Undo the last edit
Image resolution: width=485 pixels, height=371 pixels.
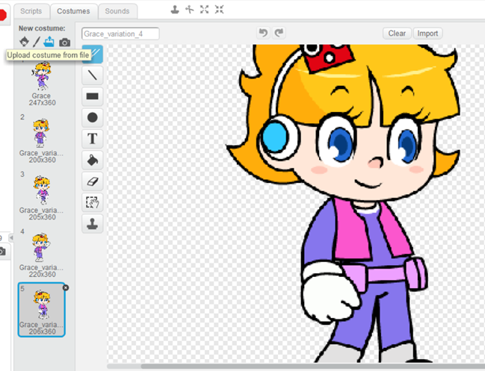(262, 33)
